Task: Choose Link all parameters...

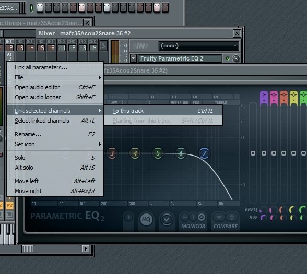Action: coord(55,67)
